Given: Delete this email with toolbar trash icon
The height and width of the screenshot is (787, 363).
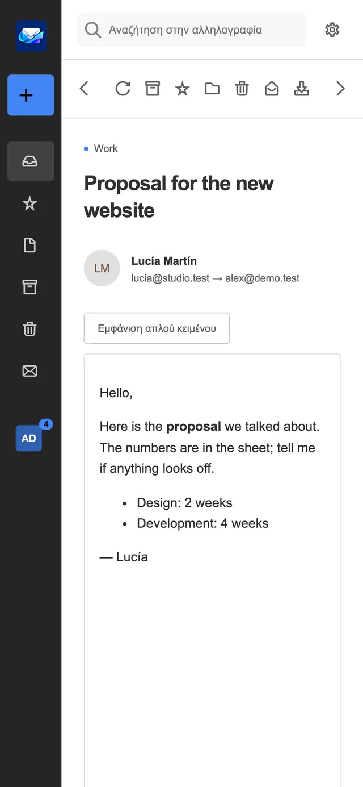Looking at the screenshot, I should (x=242, y=89).
